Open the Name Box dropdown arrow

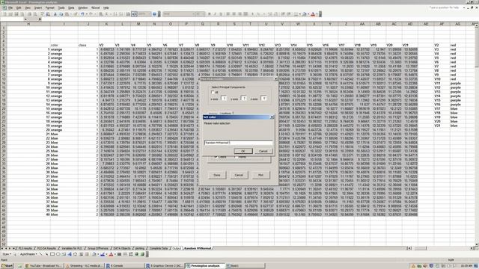tap(25, 19)
